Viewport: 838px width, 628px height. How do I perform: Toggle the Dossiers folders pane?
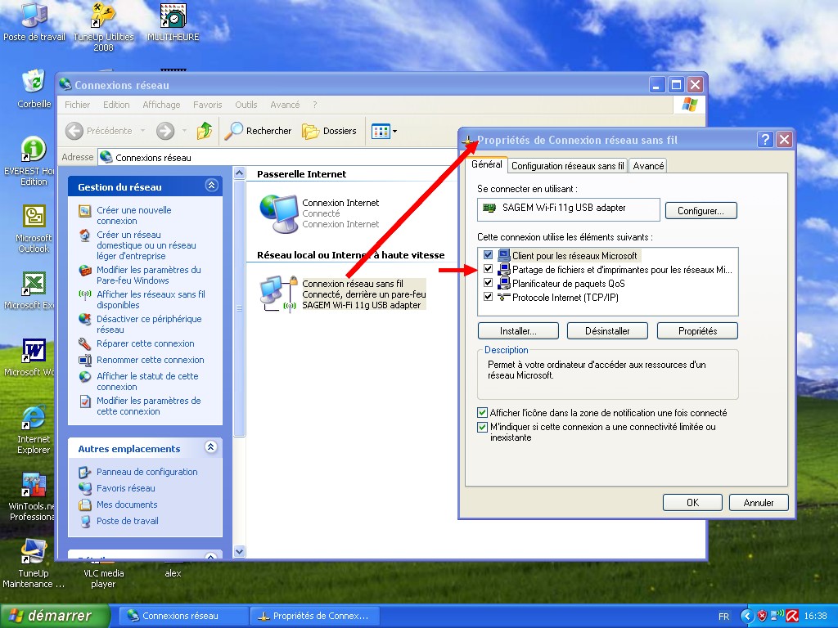click(x=330, y=131)
